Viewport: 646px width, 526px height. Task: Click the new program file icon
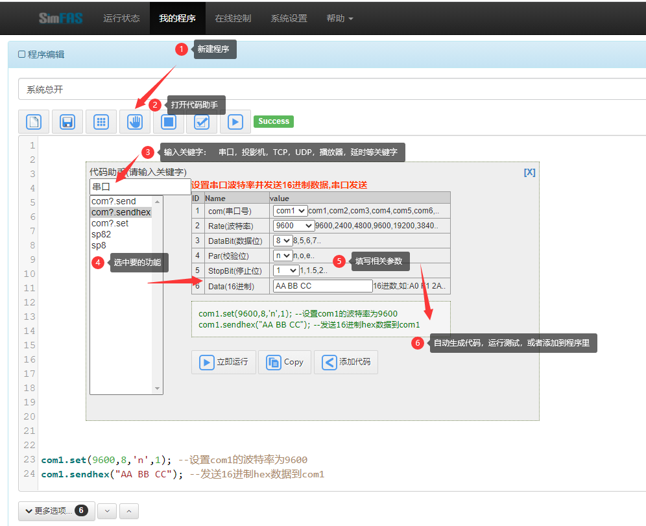pos(34,122)
